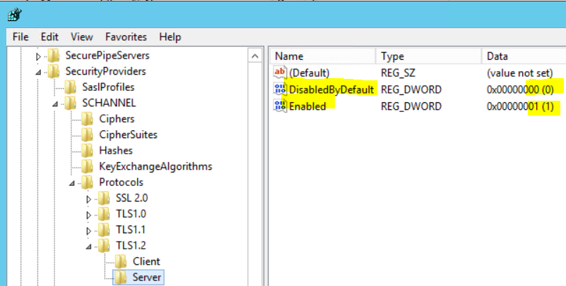Click the '(value not set)' data cell
566x286 pixels.
(520, 73)
